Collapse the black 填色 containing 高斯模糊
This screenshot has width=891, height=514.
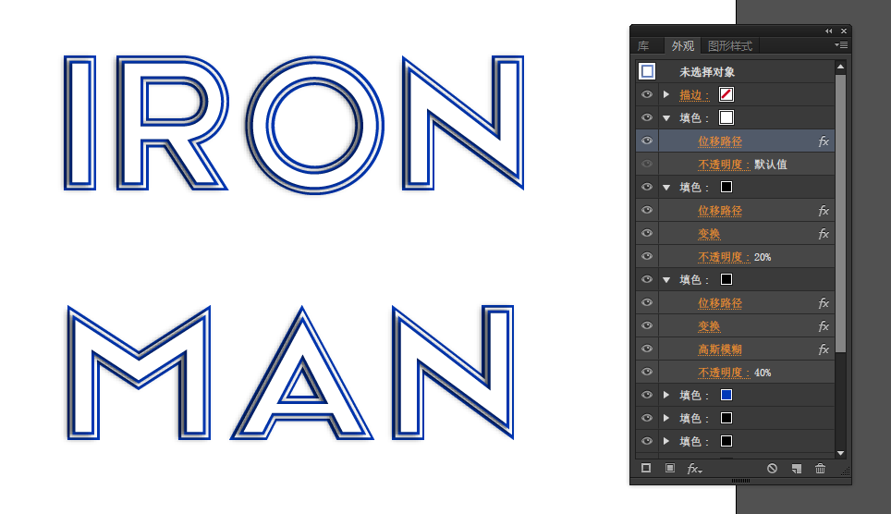point(666,280)
